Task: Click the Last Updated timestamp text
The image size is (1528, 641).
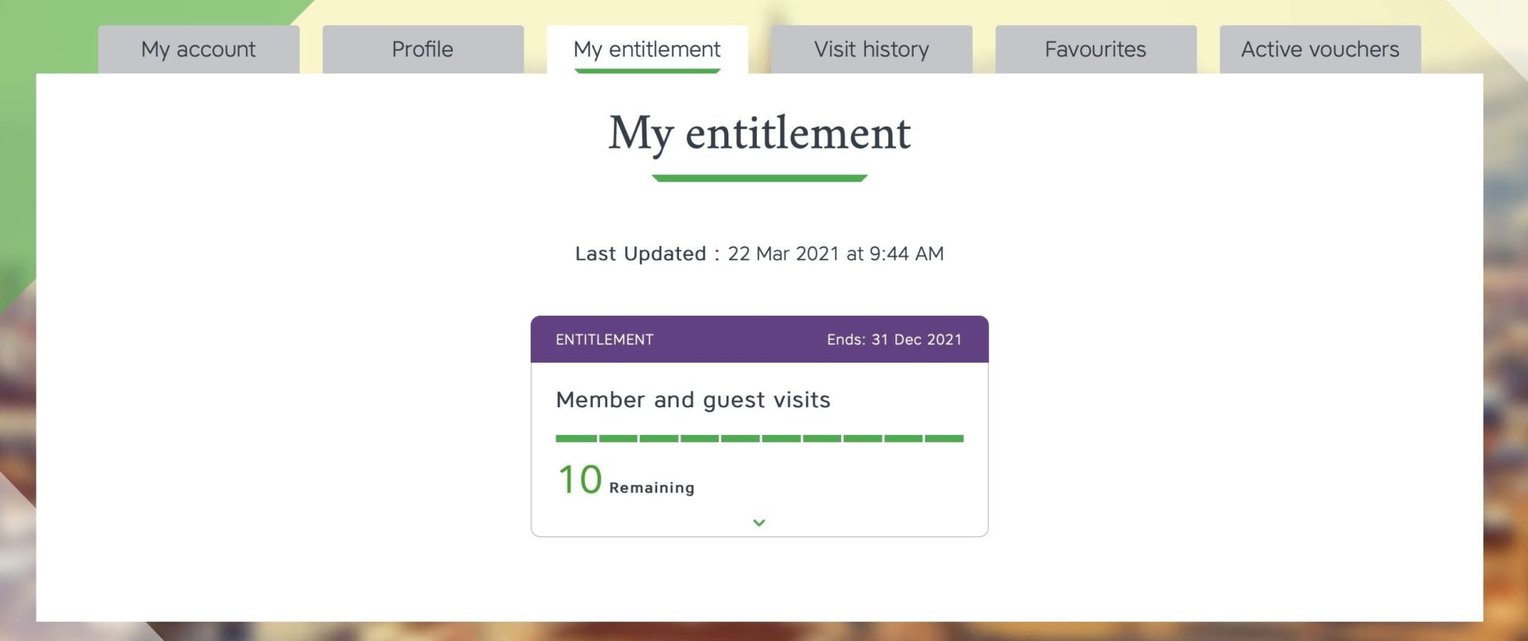Action: 759,254
